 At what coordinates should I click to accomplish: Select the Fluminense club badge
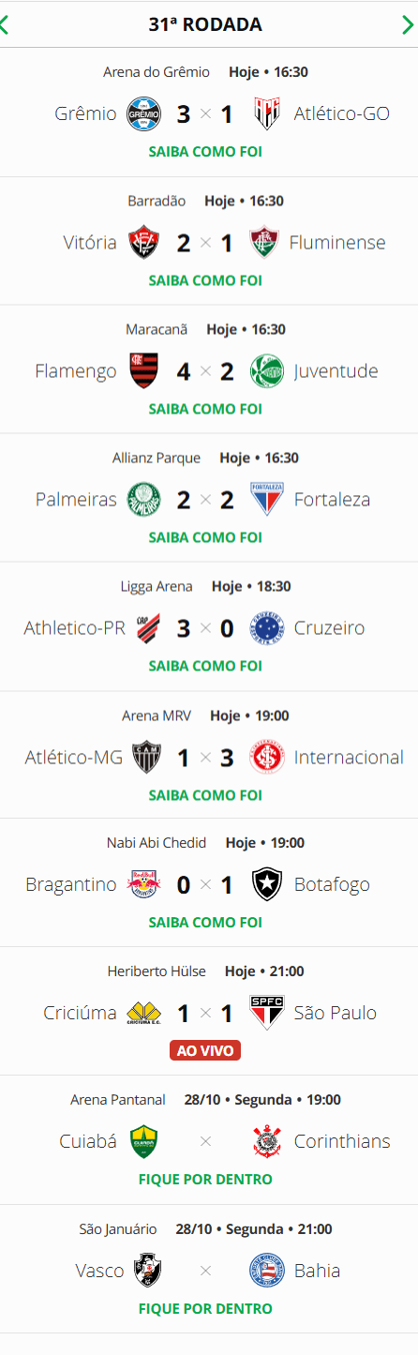[x=264, y=243]
